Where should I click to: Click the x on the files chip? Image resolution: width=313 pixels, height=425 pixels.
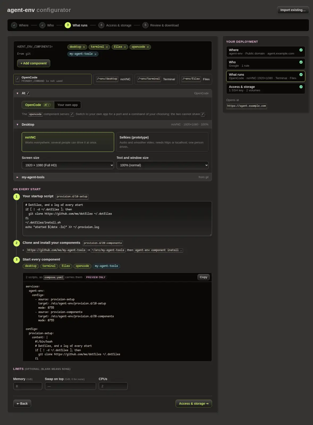[125, 47]
